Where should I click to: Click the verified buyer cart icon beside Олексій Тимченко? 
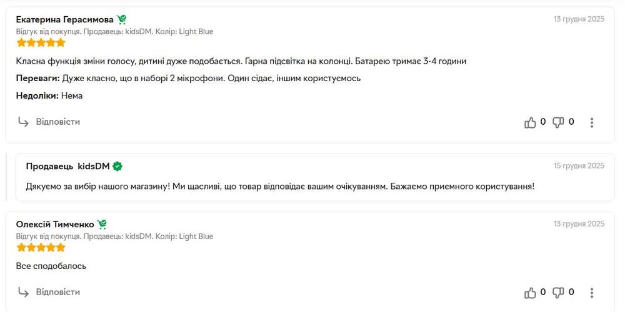tap(102, 224)
